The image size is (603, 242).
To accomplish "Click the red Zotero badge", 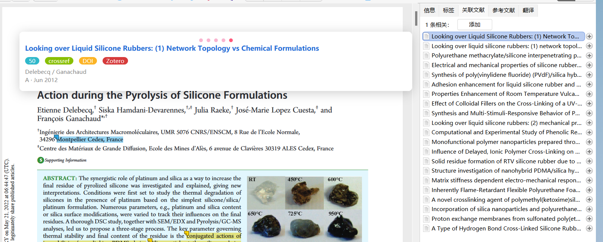I will 115,61.
